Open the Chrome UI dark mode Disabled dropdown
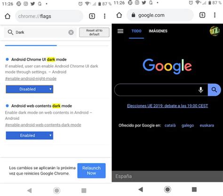The height and width of the screenshot is (196, 223). click(x=30, y=89)
